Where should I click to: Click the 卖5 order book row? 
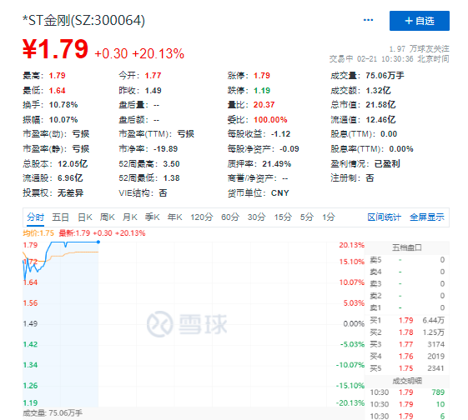[x=407, y=260]
